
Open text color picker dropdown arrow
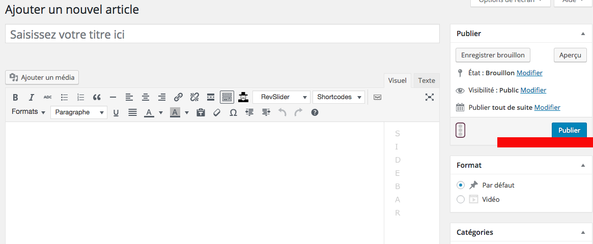click(x=161, y=113)
